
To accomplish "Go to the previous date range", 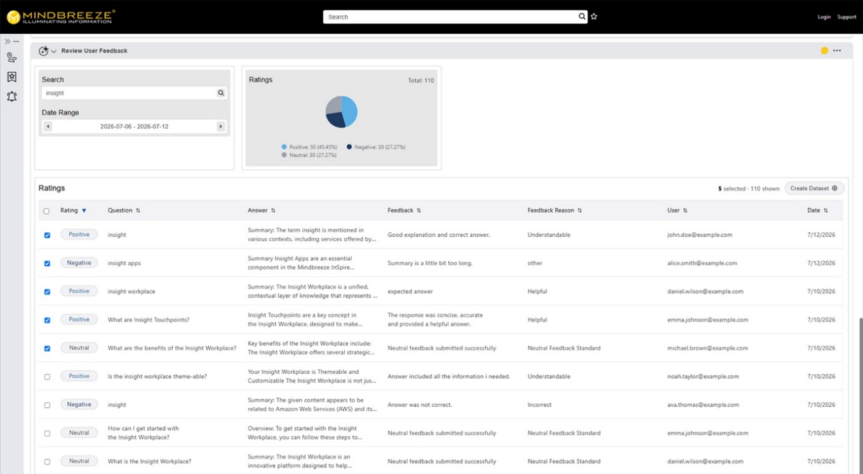I will [x=48, y=126].
